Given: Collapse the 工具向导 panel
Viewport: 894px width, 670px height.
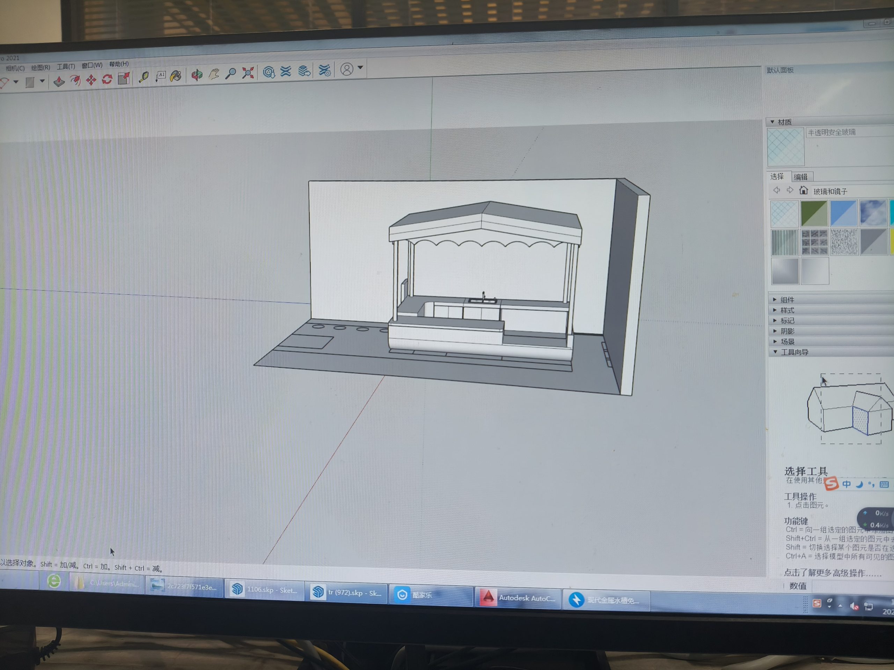Looking at the screenshot, I should click(794, 352).
